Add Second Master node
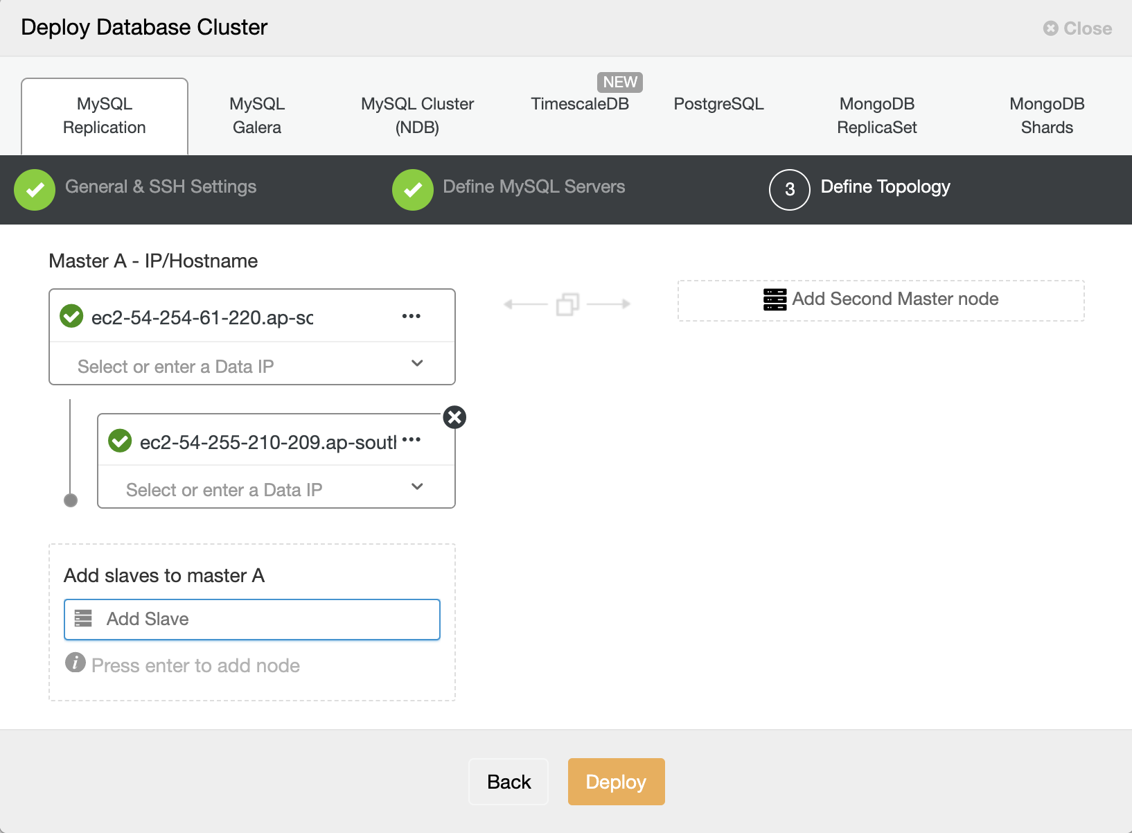The width and height of the screenshot is (1132, 833). [881, 300]
